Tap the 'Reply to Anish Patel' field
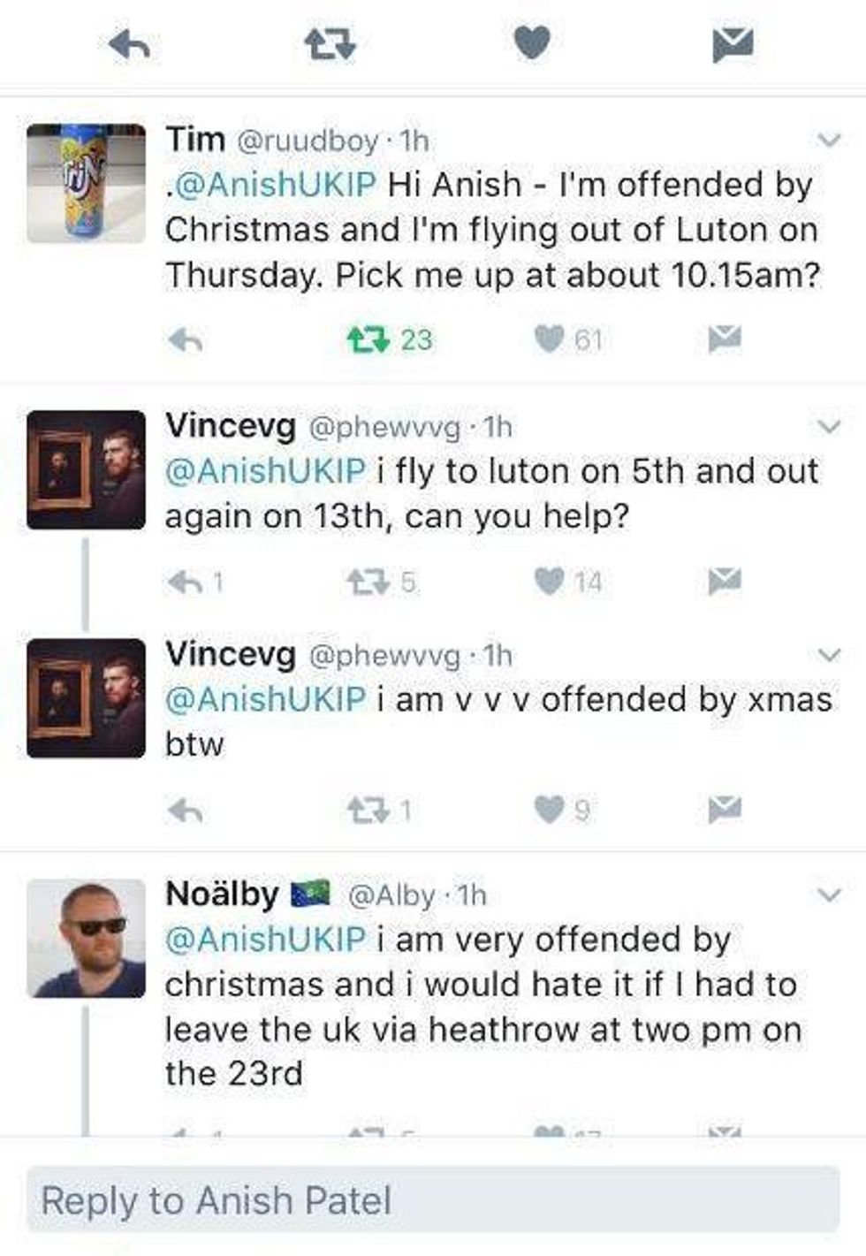Image resolution: width=866 pixels, height=1256 pixels. coord(433,1200)
